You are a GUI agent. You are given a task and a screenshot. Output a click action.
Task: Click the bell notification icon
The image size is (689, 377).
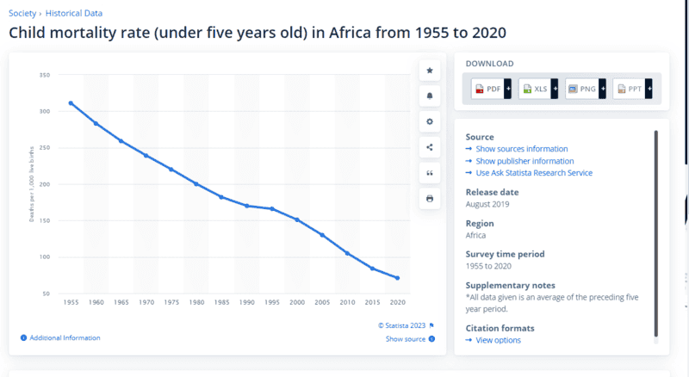430,96
